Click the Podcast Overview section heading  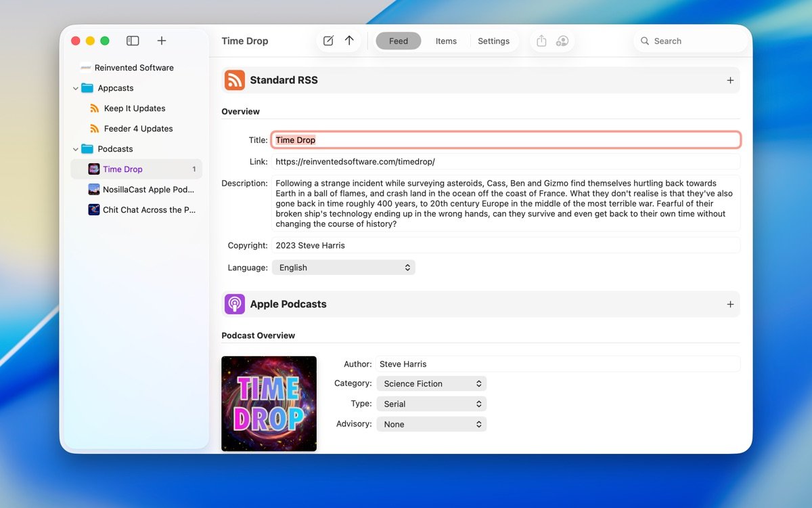tap(258, 336)
